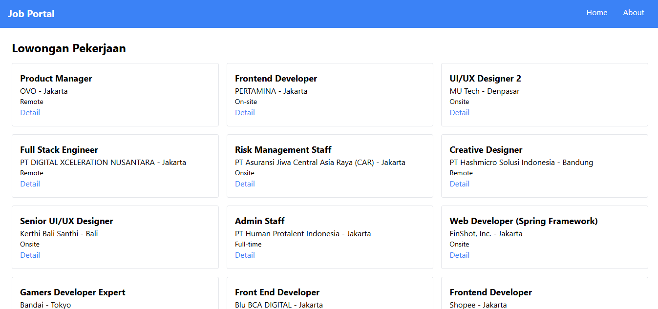Click the Lowongan Pekerjaan heading

69,48
